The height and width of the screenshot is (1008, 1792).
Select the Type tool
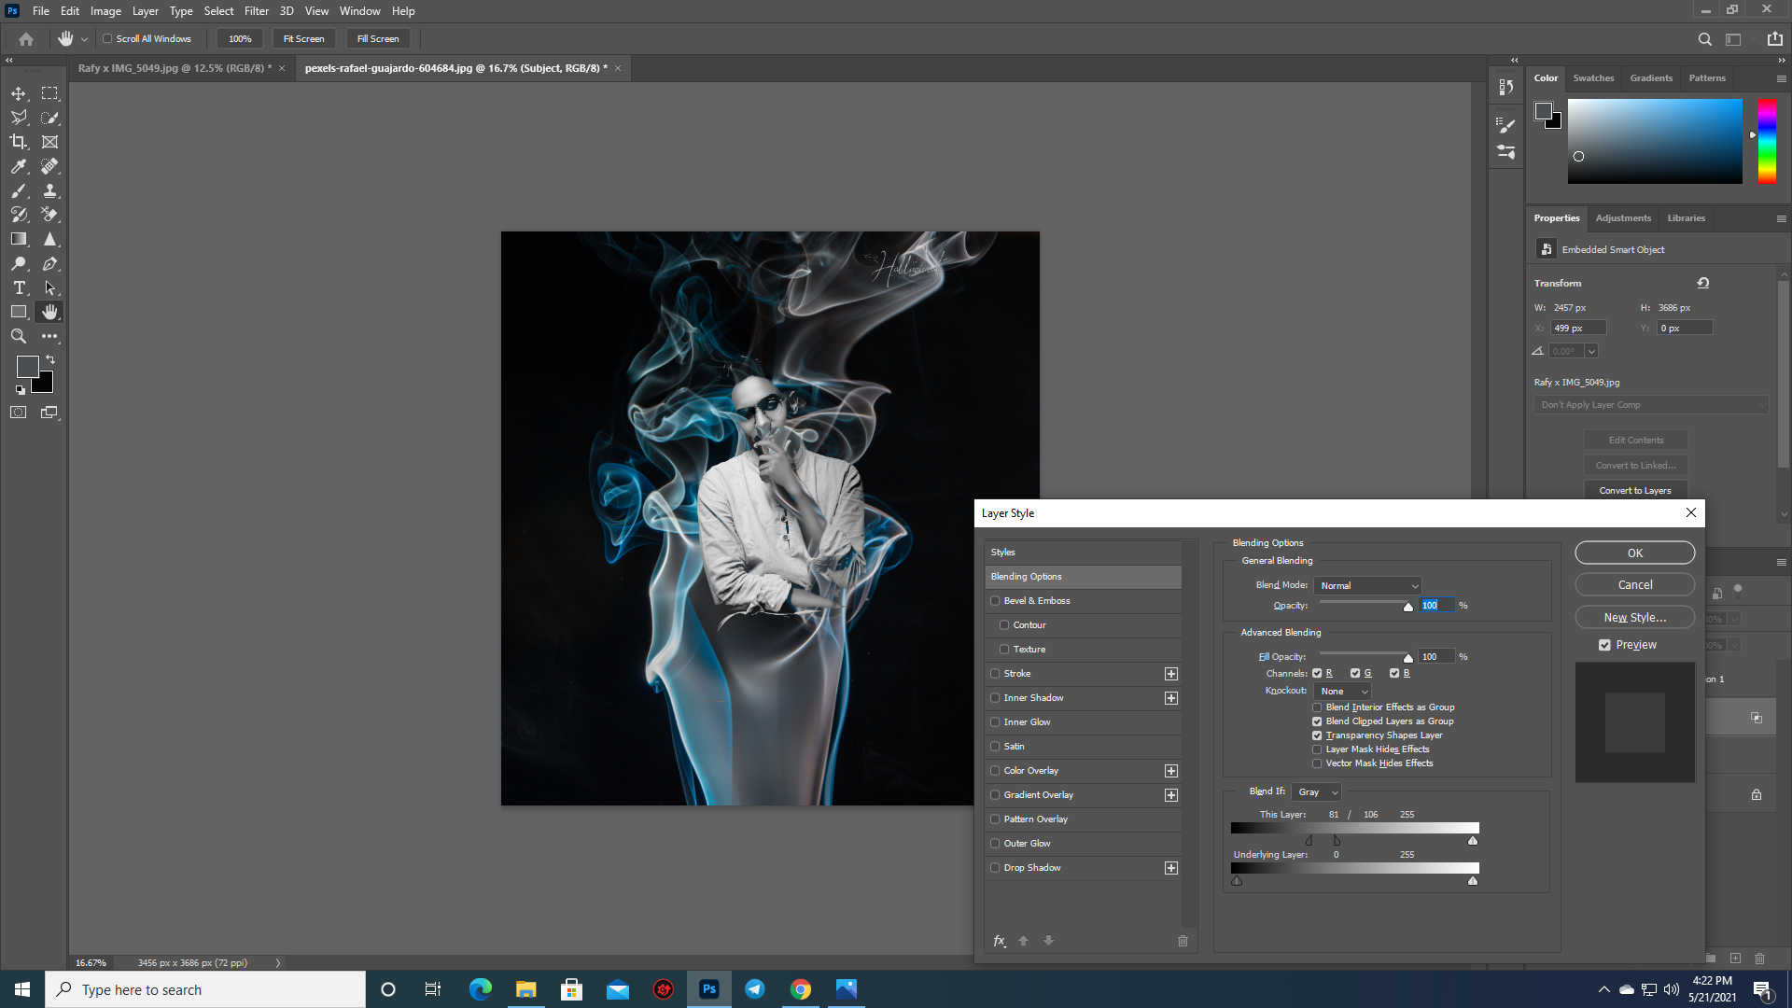click(x=19, y=287)
